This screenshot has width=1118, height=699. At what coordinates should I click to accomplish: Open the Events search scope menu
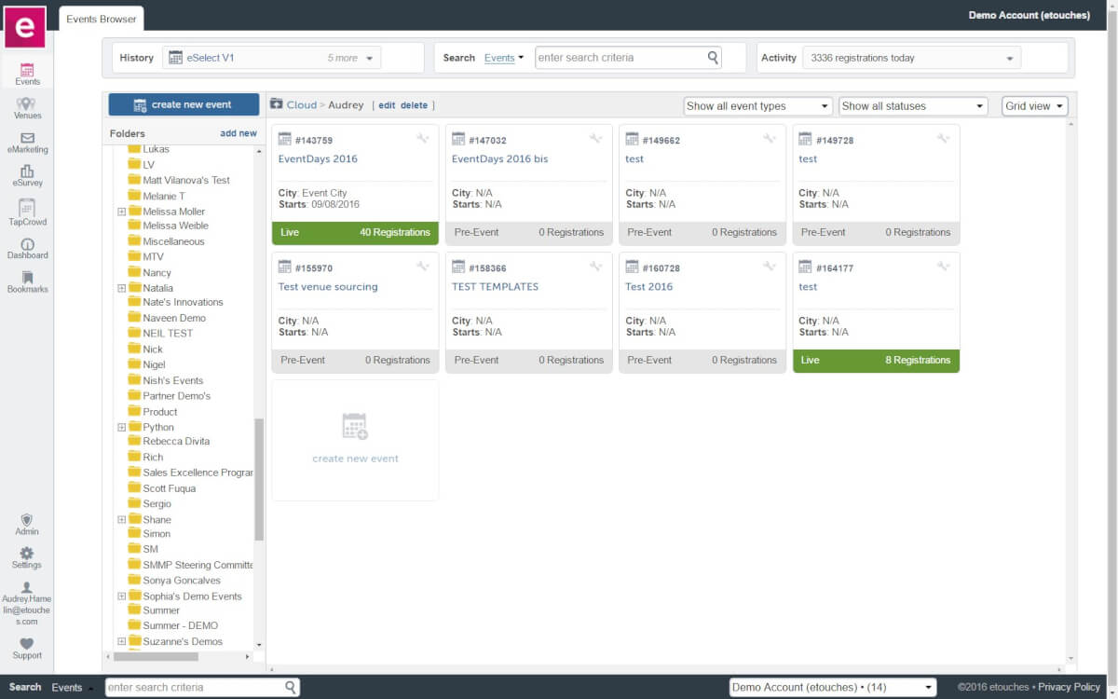click(x=503, y=57)
